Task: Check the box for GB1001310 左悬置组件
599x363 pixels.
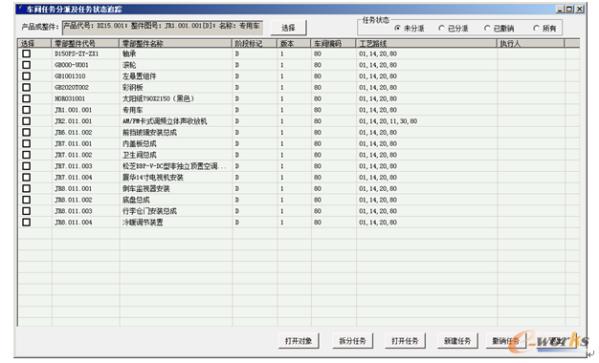Action: pos(27,76)
